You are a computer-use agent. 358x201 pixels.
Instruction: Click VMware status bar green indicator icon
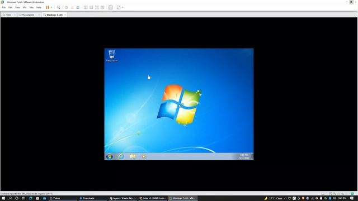coord(352,194)
